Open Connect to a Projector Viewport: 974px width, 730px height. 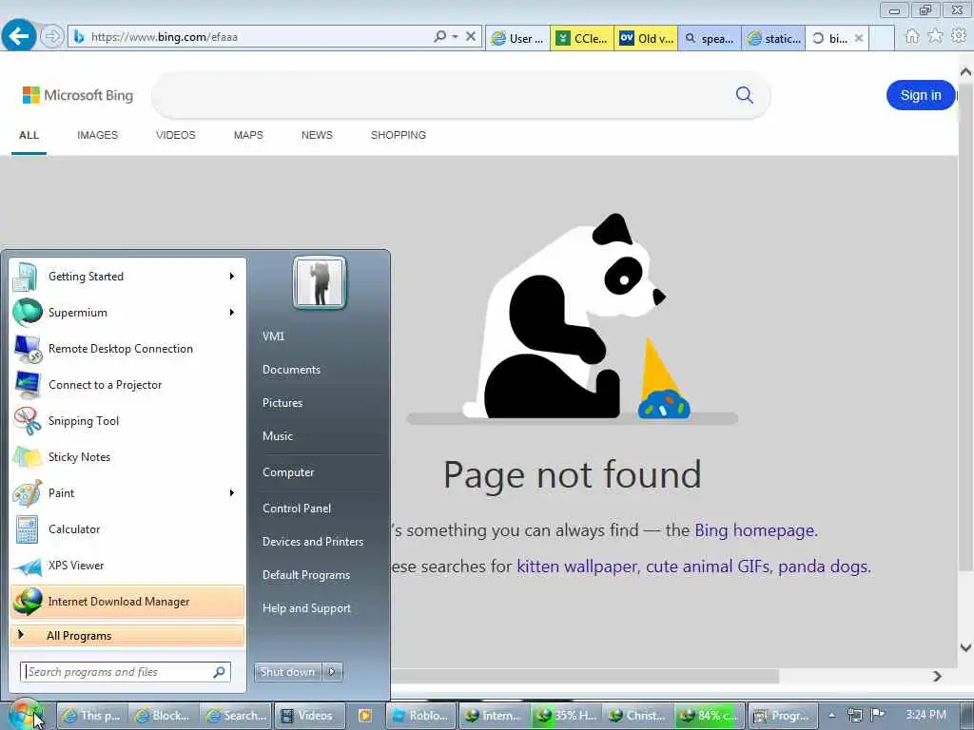(127, 384)
